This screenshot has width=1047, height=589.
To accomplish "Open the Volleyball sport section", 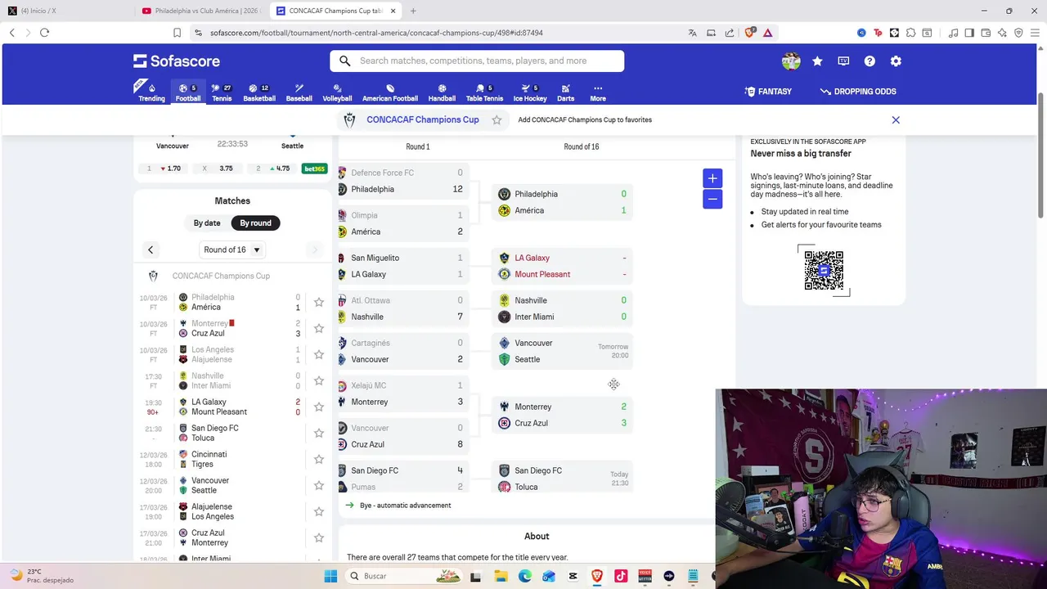I will tap(337, 92).
